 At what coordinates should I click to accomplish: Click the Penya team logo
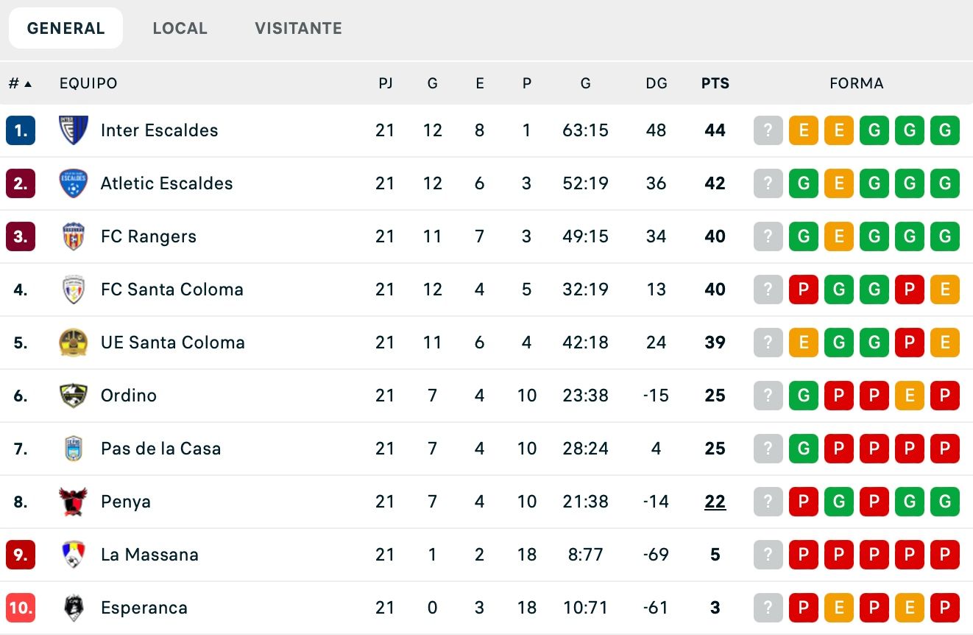(74, 502)
